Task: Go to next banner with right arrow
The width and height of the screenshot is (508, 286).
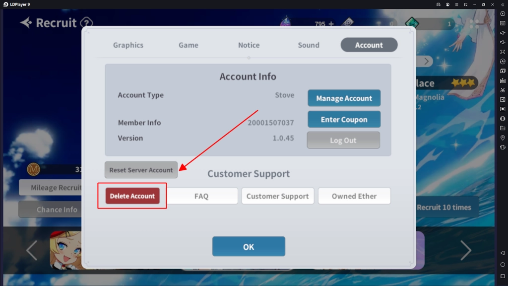Action: point(465,250)
